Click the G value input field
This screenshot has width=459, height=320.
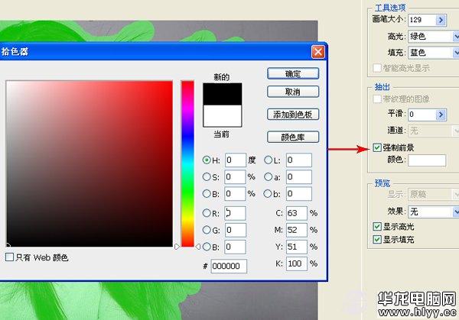[x=236, y=230]
